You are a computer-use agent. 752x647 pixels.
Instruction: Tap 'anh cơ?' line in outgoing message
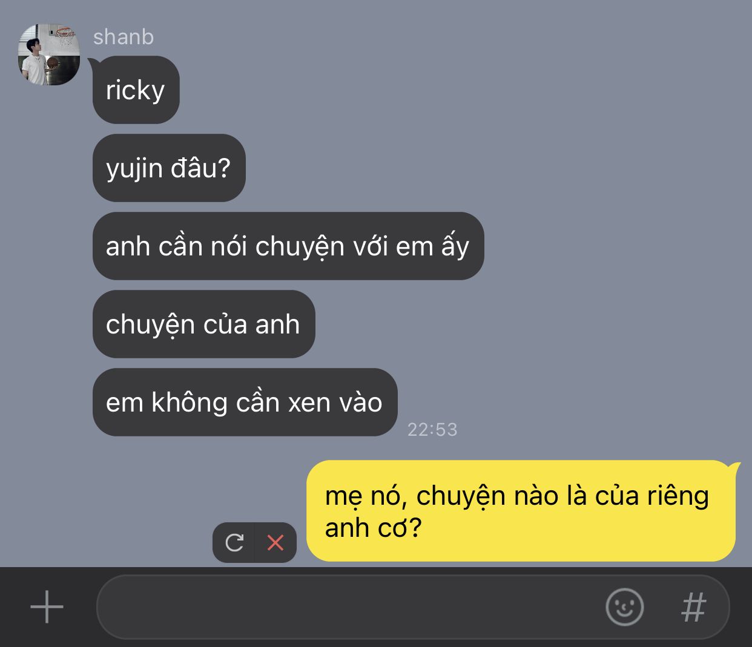[374, 528]
